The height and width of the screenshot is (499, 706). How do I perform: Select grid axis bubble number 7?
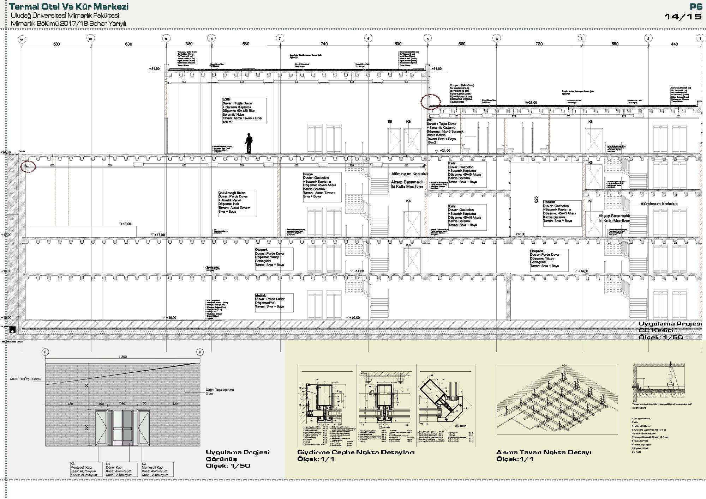pyautogui.click(x=280, y=39)
